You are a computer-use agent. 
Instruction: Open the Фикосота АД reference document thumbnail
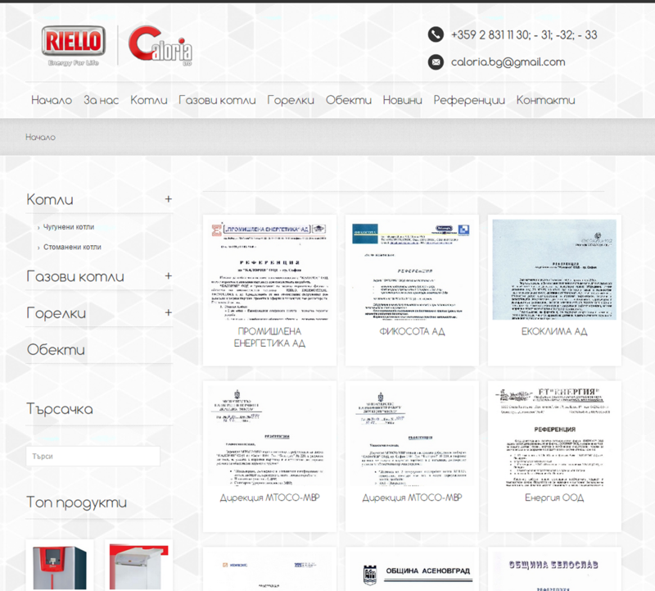(412, 270)
